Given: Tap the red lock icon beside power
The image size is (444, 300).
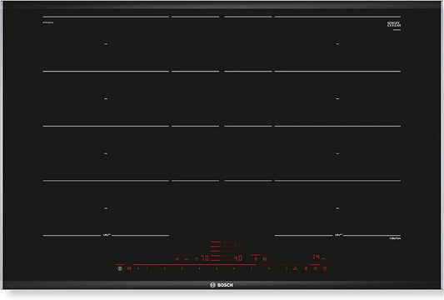Looking at the screenshot, I should 129,268.
